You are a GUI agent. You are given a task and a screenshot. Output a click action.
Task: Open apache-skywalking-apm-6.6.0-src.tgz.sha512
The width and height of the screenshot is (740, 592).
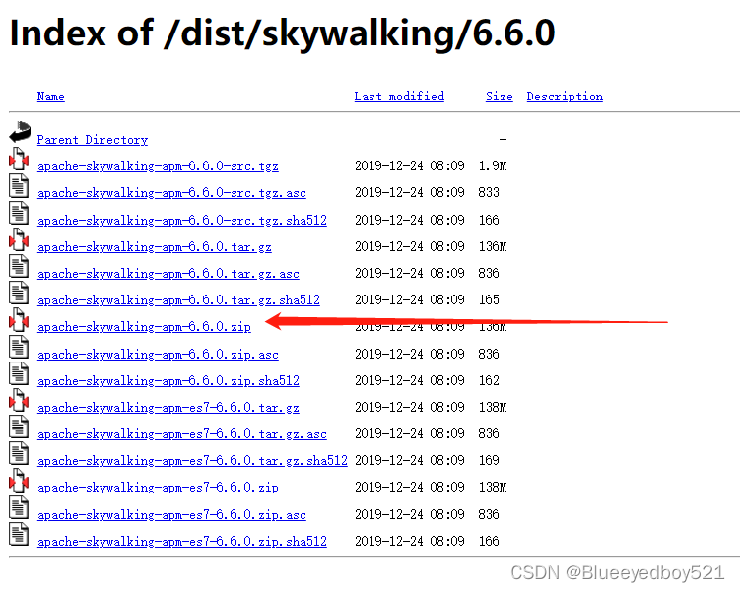(182, 221)
